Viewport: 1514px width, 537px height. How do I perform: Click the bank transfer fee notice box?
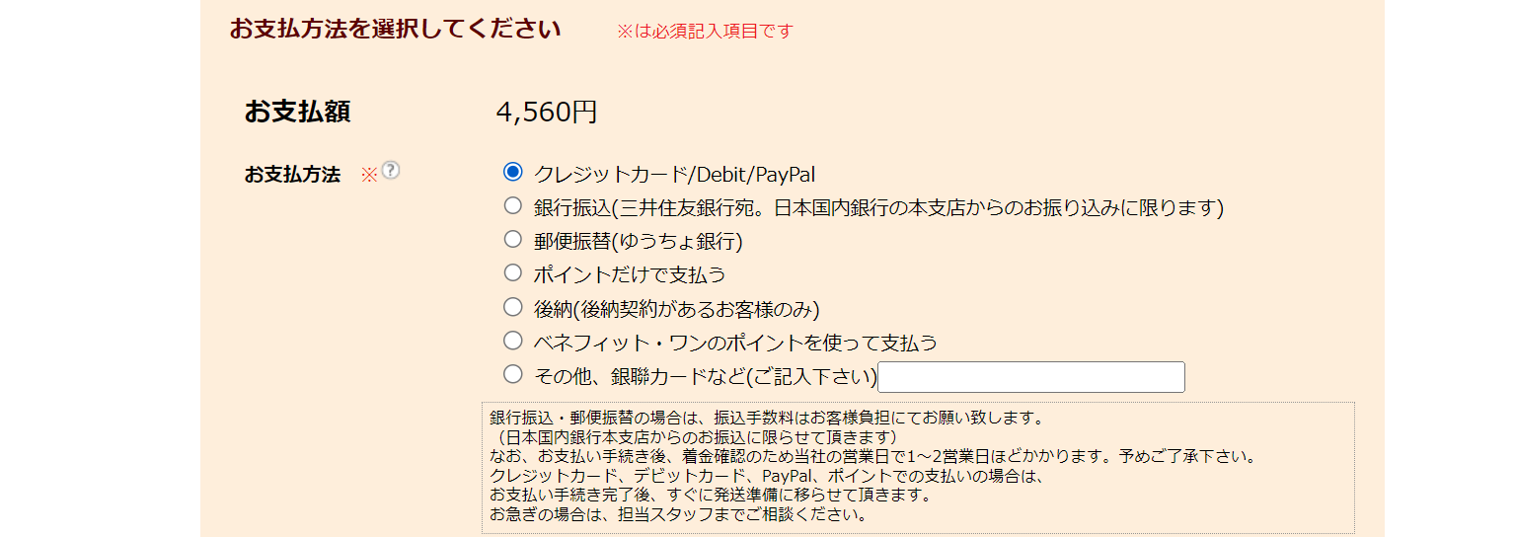click(918, 468)
